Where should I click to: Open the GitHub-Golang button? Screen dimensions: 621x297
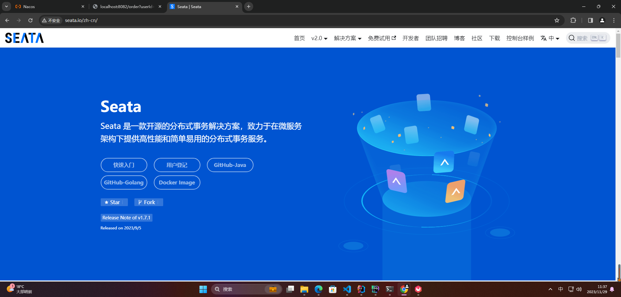(124, 182)
